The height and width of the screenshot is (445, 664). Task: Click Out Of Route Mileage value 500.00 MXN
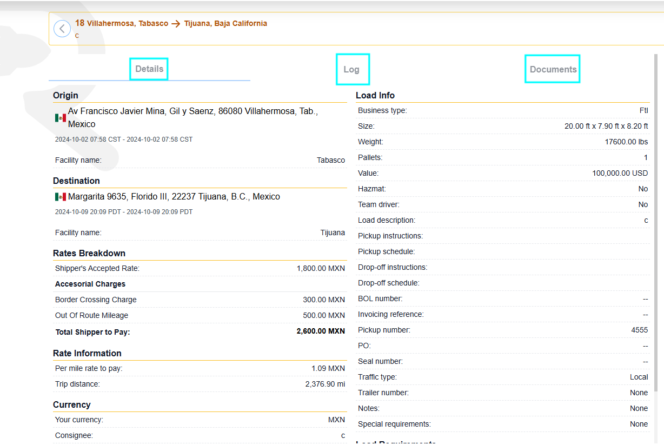pos(324,315)
